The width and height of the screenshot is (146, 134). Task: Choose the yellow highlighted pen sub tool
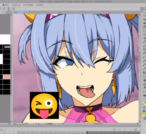(144, 103)
